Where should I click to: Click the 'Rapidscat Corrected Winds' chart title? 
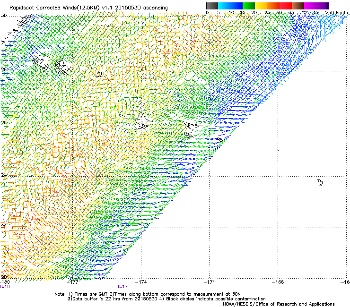click(x=88, y=8)
